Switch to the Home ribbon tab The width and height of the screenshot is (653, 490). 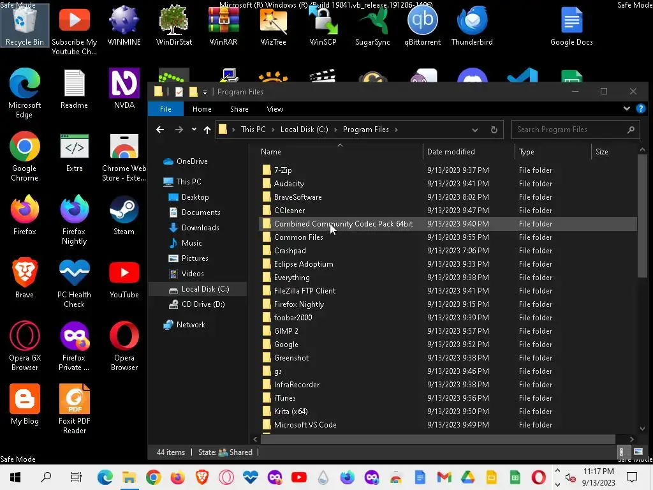tap(202, 109)
